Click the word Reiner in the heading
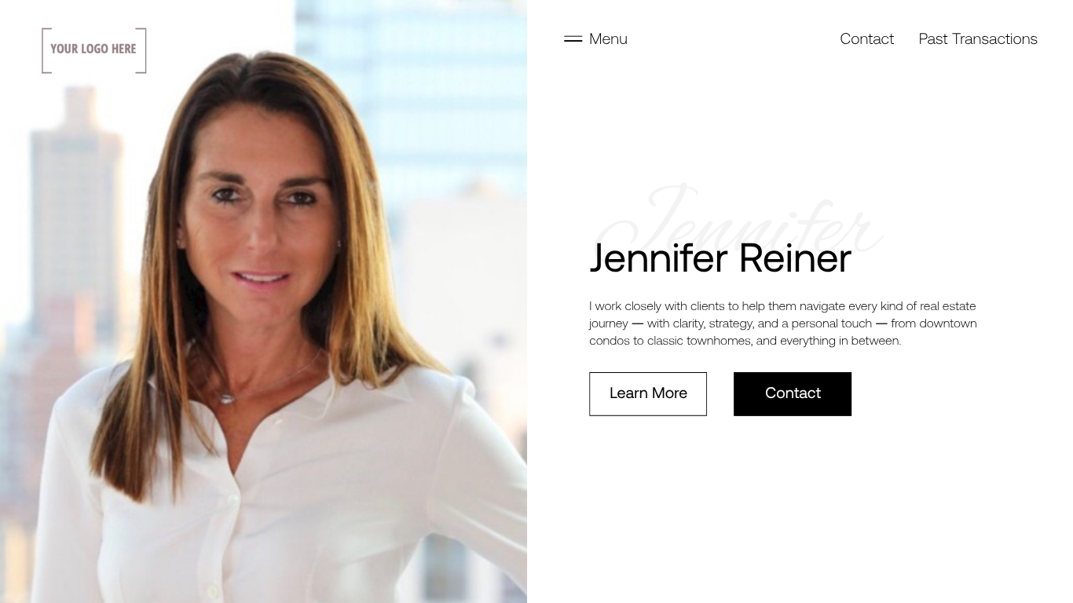 795,258
